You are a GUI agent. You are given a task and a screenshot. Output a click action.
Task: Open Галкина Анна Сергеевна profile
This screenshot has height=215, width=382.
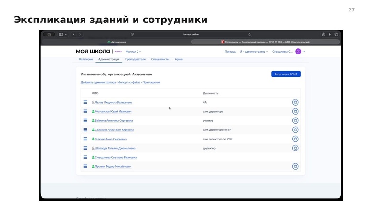(111, 139)
